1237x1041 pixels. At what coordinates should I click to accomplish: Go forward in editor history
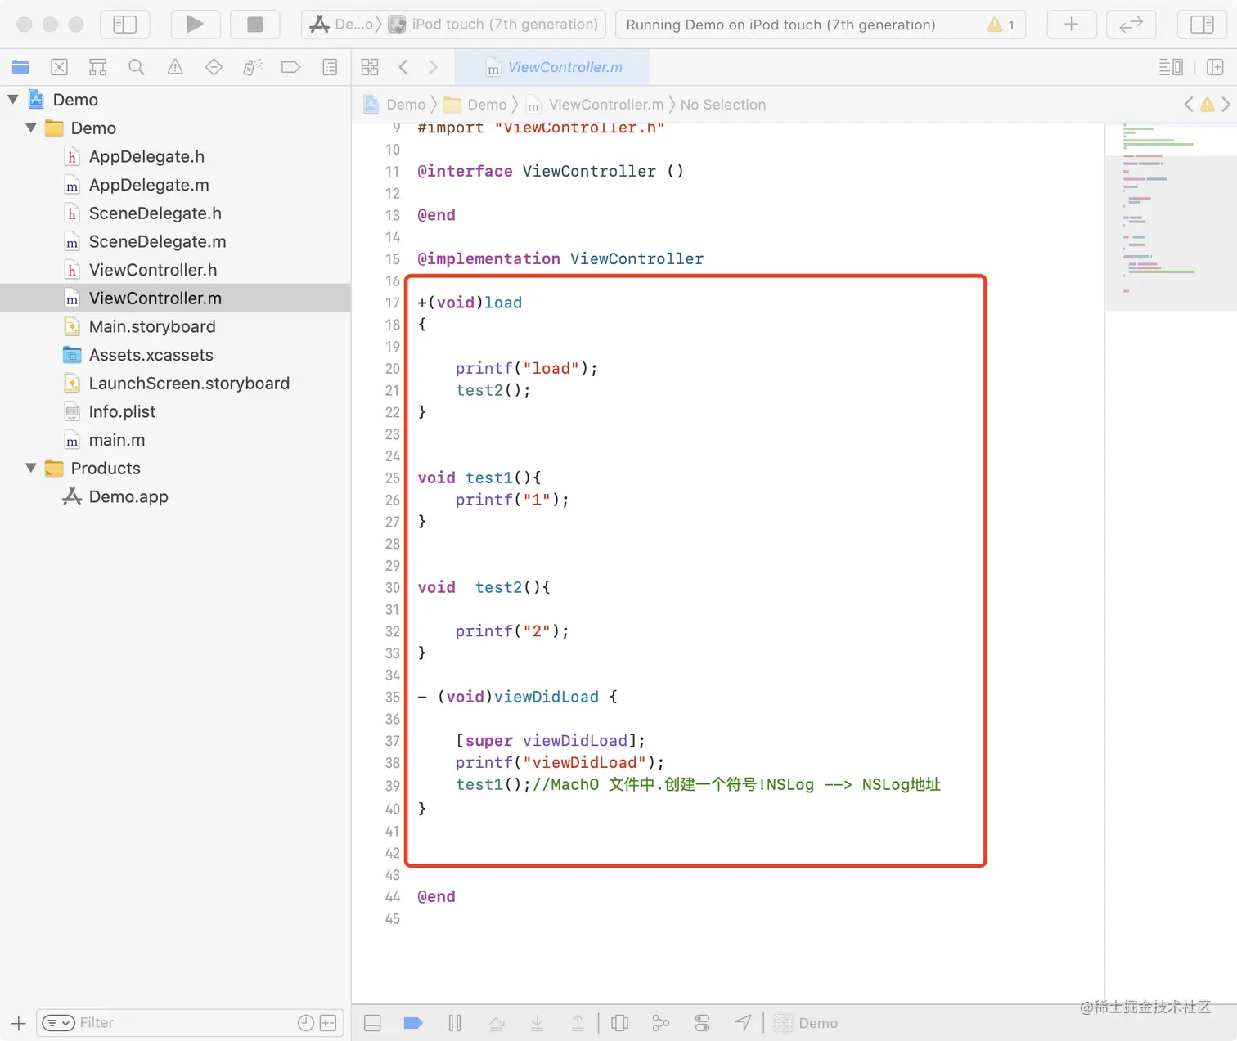coord(433,67)
